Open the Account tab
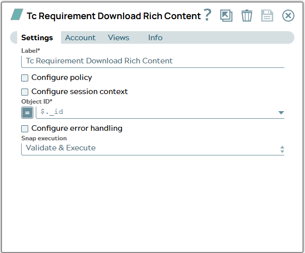Screen dimensions: 305x253 pos(80,37)
